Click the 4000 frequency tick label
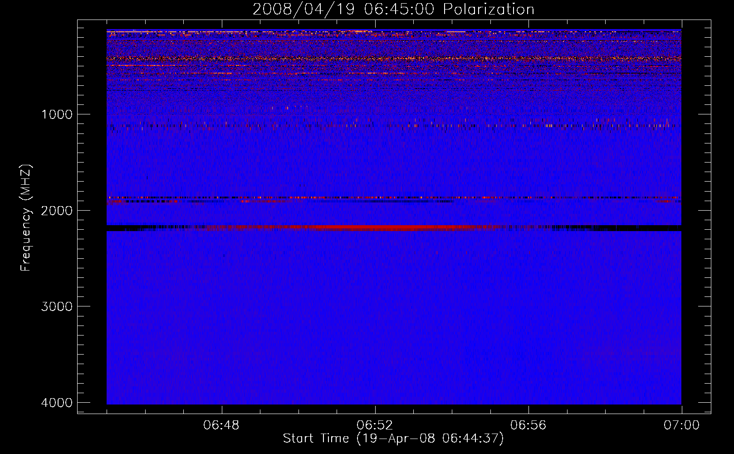Viewport: 734px width, 454px height. (57, 403)
